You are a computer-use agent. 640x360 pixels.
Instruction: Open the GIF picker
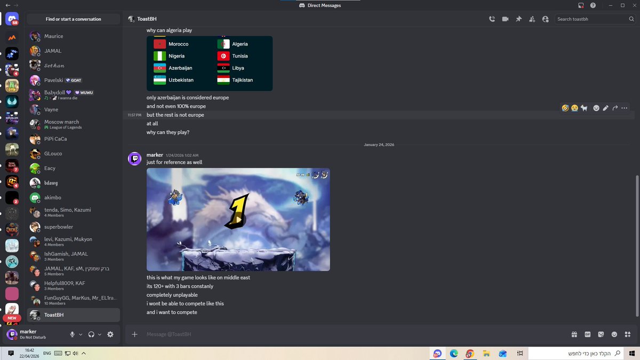click(x=588, y=334)
